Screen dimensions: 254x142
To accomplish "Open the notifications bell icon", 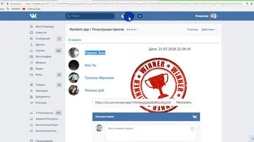I will [123, 16].
